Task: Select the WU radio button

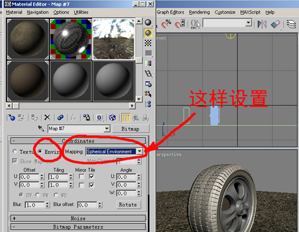Action: [x=56, y=195]
